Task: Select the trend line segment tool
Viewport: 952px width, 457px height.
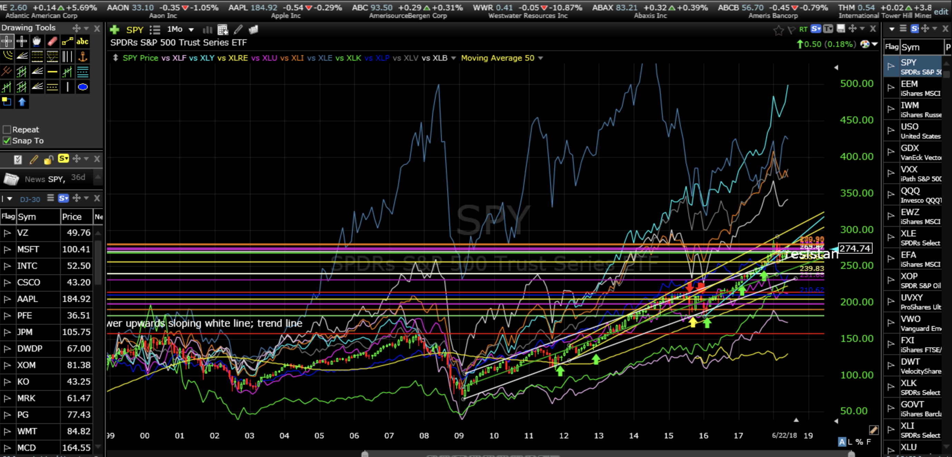Action: (67, 41)
